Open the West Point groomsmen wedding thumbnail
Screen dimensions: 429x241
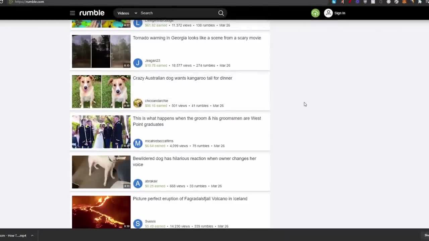101,132
